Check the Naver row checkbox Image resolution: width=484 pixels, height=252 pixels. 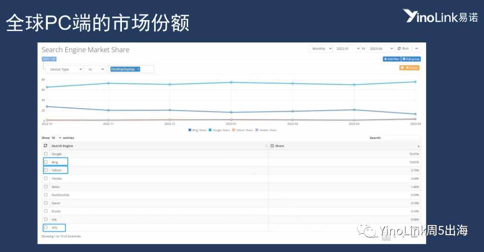click(x=46, y=203)
